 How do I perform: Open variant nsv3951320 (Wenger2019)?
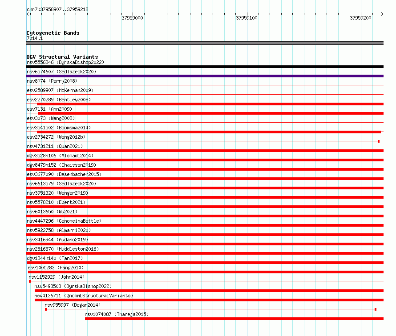click(x=57, y=193)
